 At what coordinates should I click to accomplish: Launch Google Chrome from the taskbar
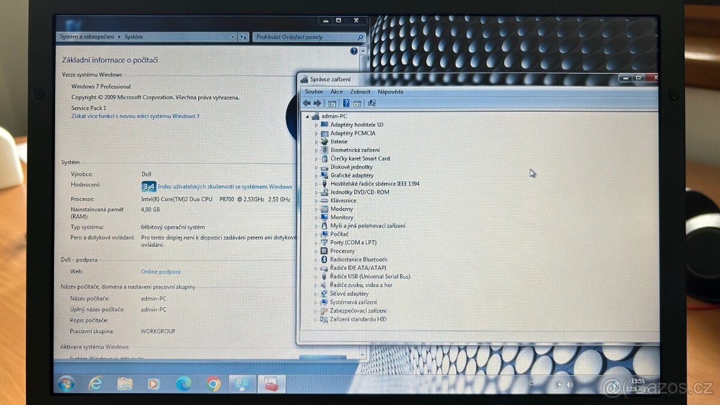click(213, 383)
